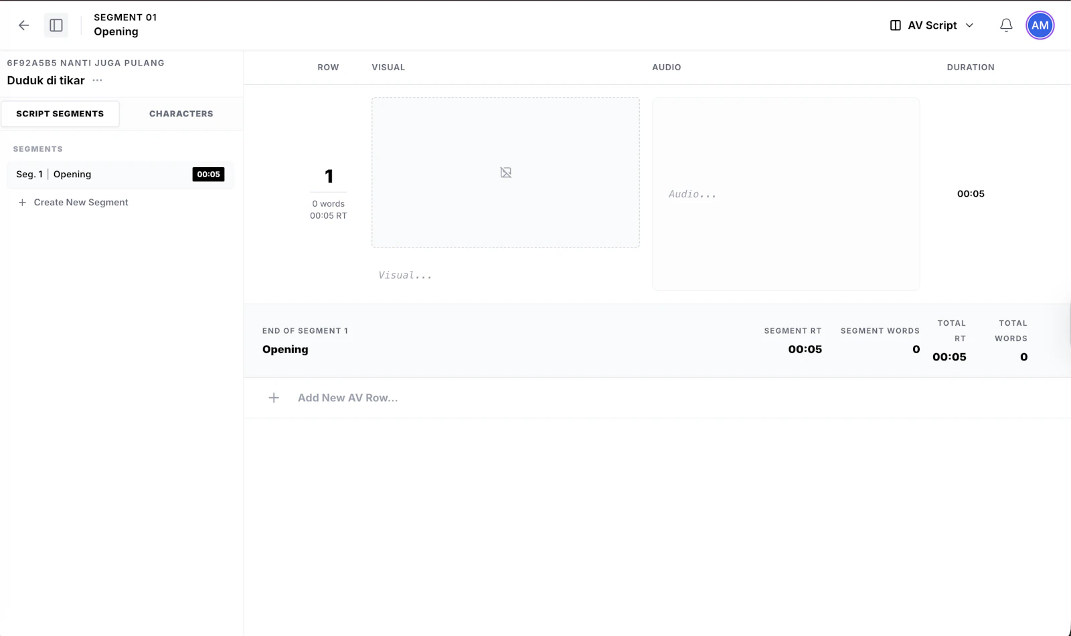Focus the Audio... text field
This screenshot has width=1071, height=636.
tap(786, 194)
